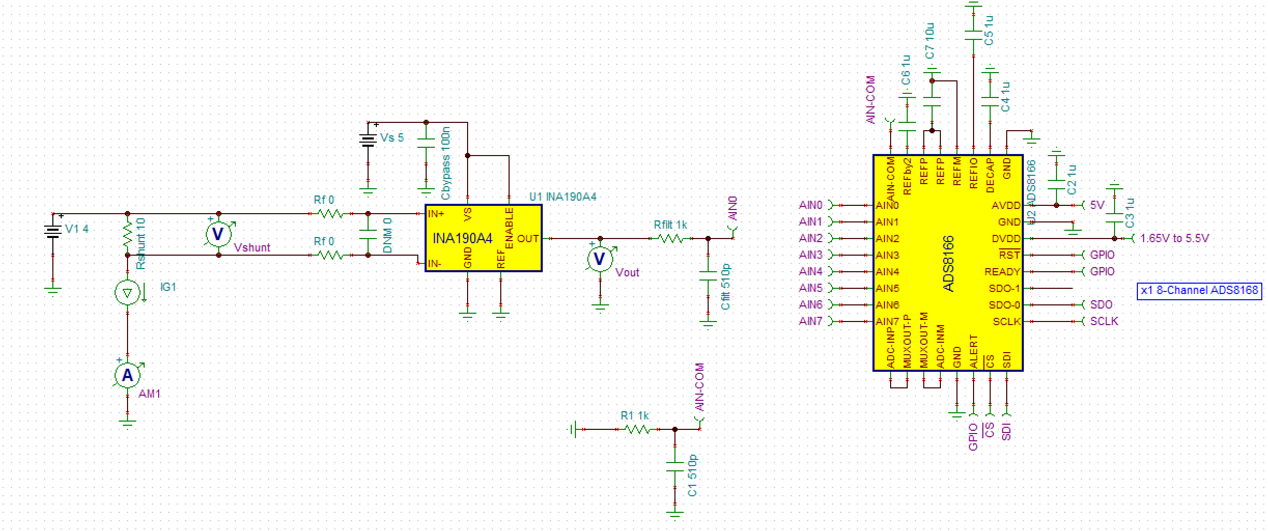Click the AIN3 input label
The width and height of the screenshot is (1268, 531).
811,255
